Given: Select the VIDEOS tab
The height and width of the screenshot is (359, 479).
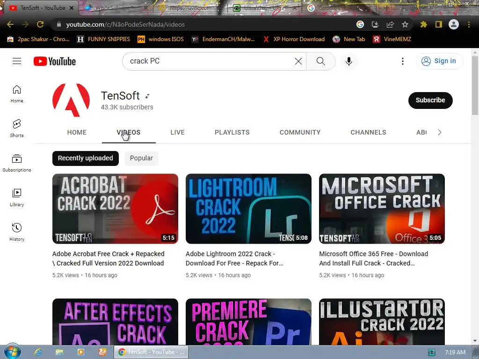Looking at the screenshot, I should [x=129, y=132].
